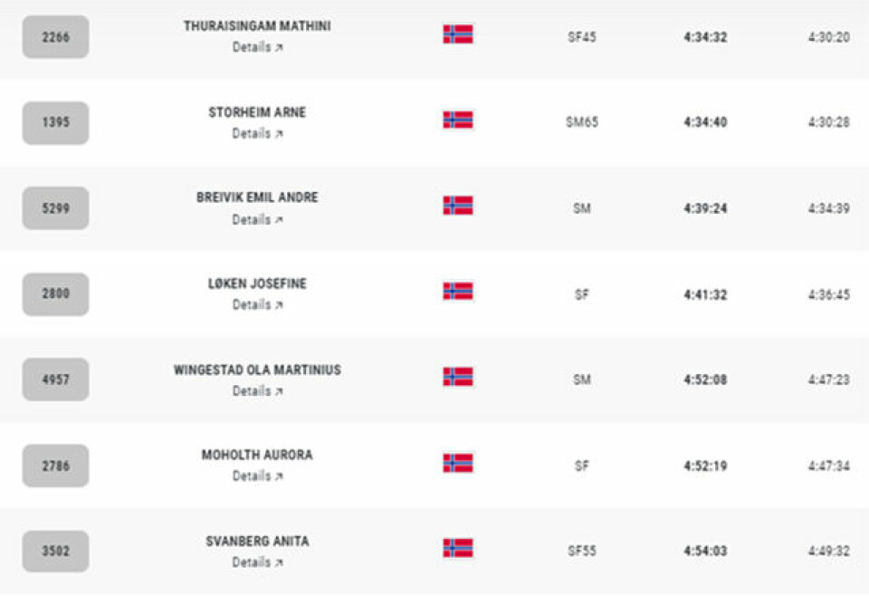Click Norwegian flag in Svanberg Anita row
The width and height of the screenshot is (869, 596).
[458, 548]
